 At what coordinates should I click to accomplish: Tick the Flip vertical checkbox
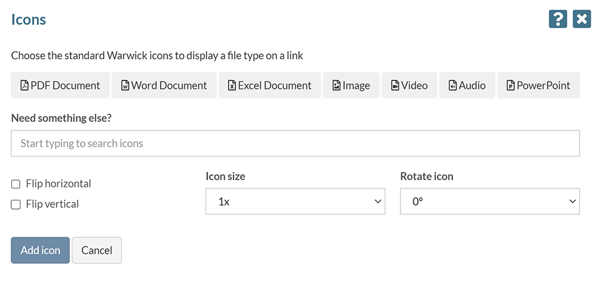[16, 204]
